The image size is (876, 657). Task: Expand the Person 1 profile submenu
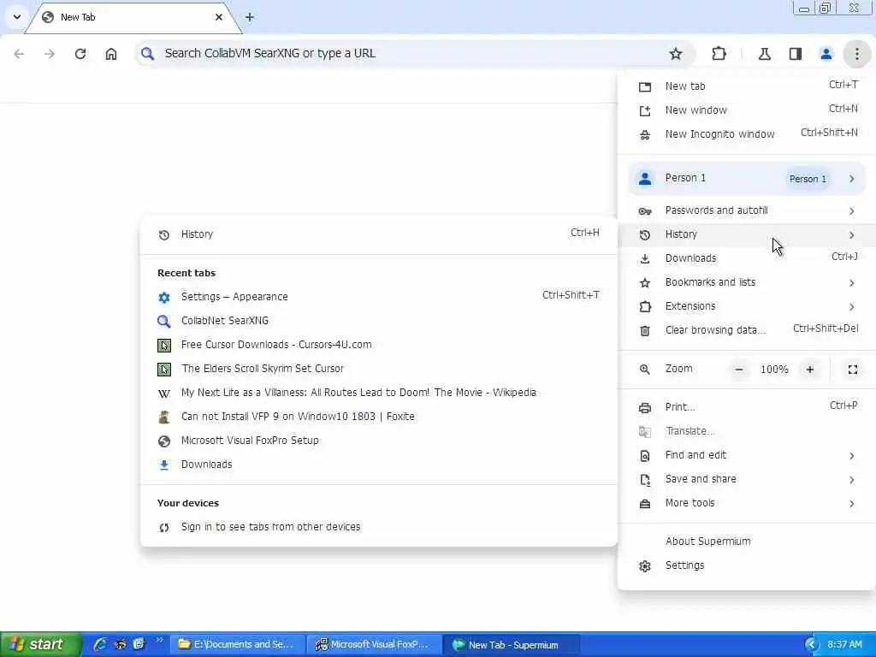[747, 179]
